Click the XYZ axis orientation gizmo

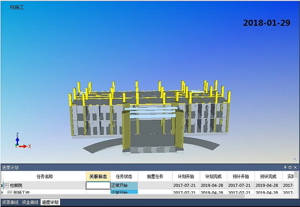click(x=23, y=141)
